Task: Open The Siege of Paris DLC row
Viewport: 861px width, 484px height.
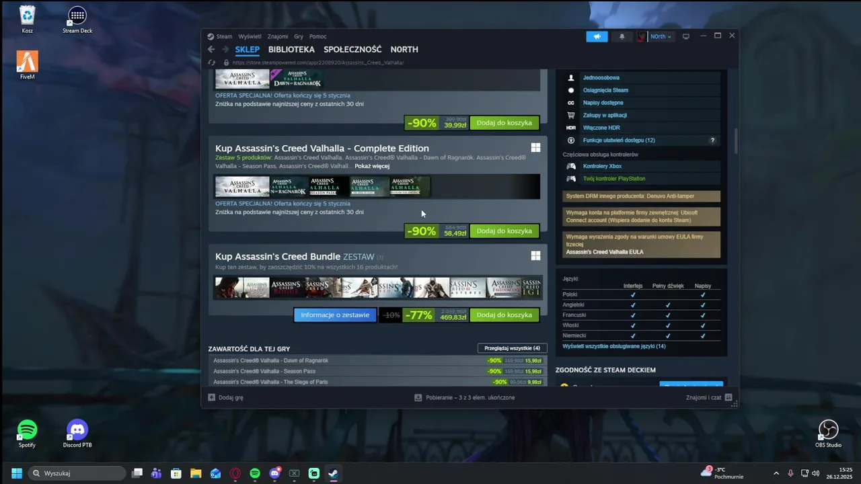Action: 377,382
